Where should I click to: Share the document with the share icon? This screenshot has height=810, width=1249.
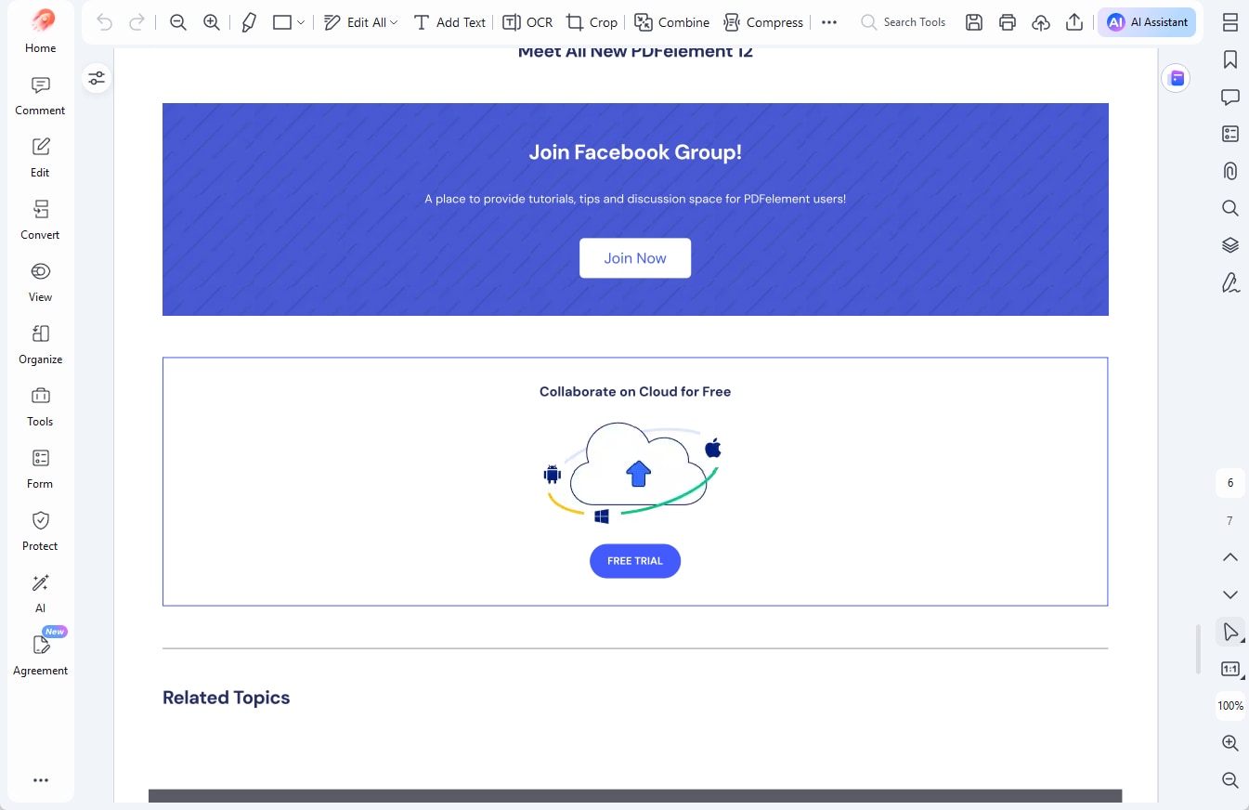(x=1074, y=22)
